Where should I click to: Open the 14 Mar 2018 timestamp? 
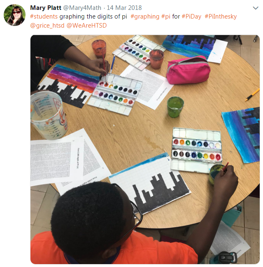tap(124, 8)
